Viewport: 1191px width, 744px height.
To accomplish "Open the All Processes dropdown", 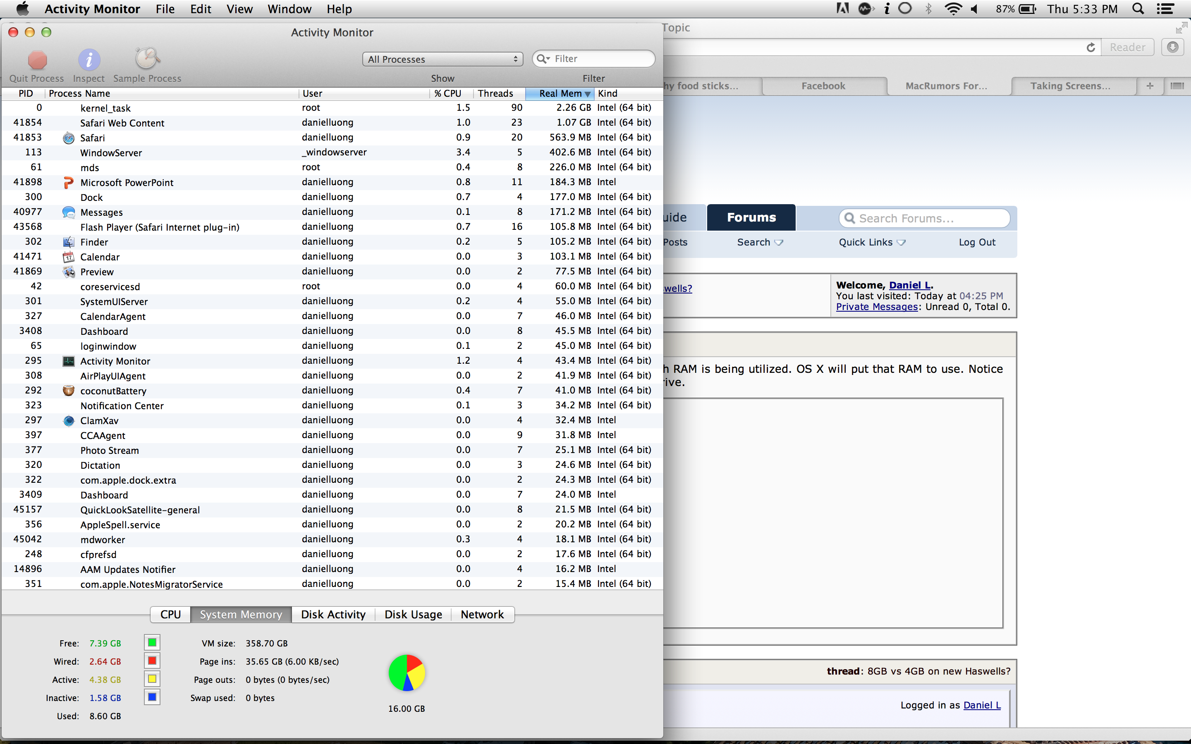I will 442,59.
